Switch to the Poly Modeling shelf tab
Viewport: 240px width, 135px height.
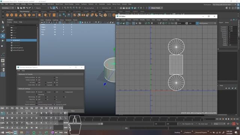click(25, 12)
